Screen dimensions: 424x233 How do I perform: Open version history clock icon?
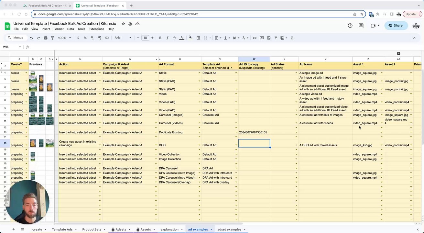(350, 26)
